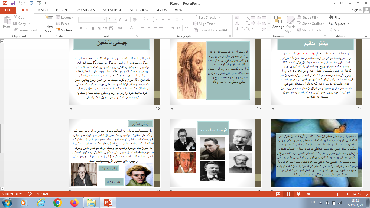This screenshot has height=208, width=370.
Task: Start Slide Show from the status bar icon
Action: 309,194
